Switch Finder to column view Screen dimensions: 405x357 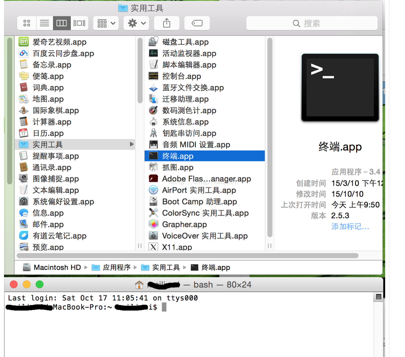click(x=62, y=23)
